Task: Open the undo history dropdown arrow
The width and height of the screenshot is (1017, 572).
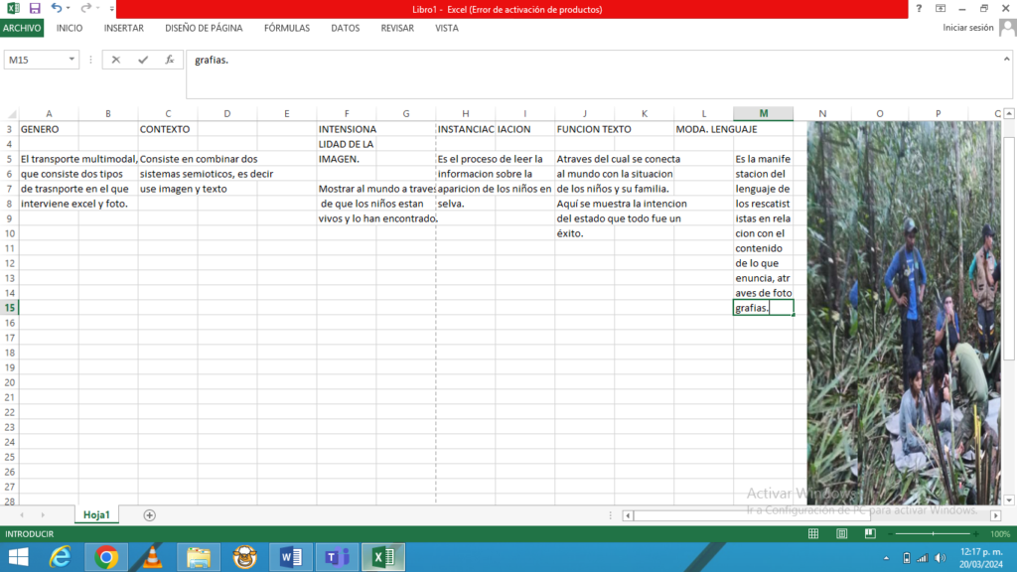Action: click(x=69, y=9)
